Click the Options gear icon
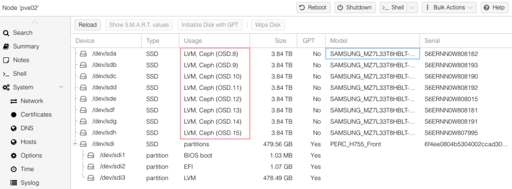 tap(13, 156)
